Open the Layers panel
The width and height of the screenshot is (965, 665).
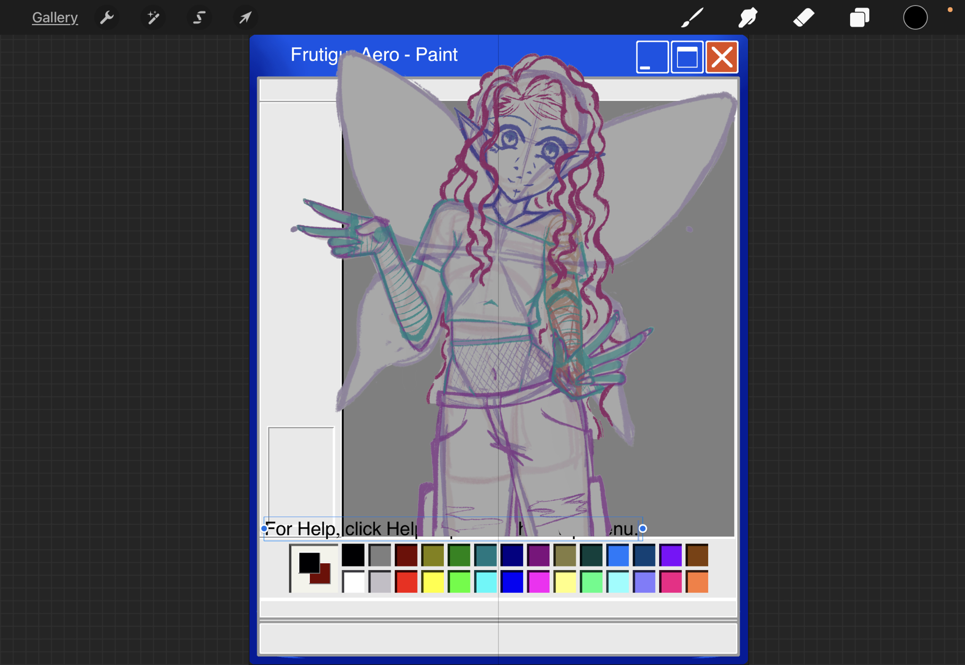[x=859, y=18]
